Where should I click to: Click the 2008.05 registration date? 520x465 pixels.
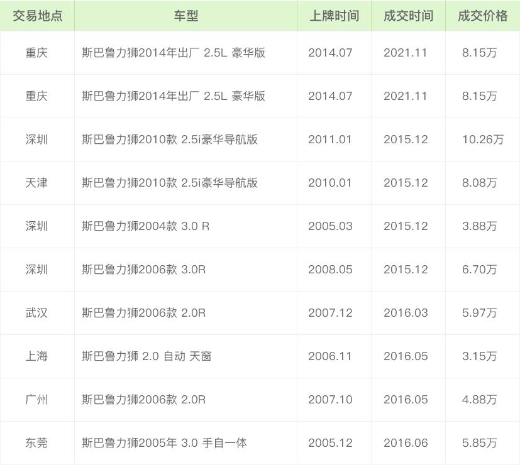click(x=330, y=270)
